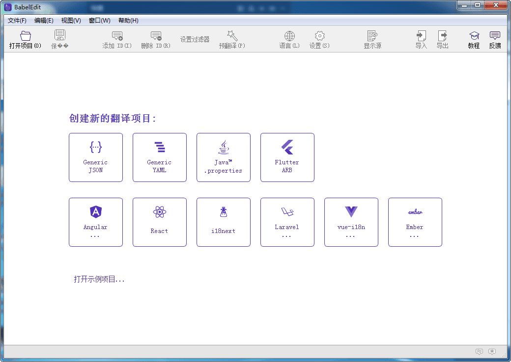This screenshot has height=362, width=511.
Task: Choose the Angular project tile
Action: [96, 222]
